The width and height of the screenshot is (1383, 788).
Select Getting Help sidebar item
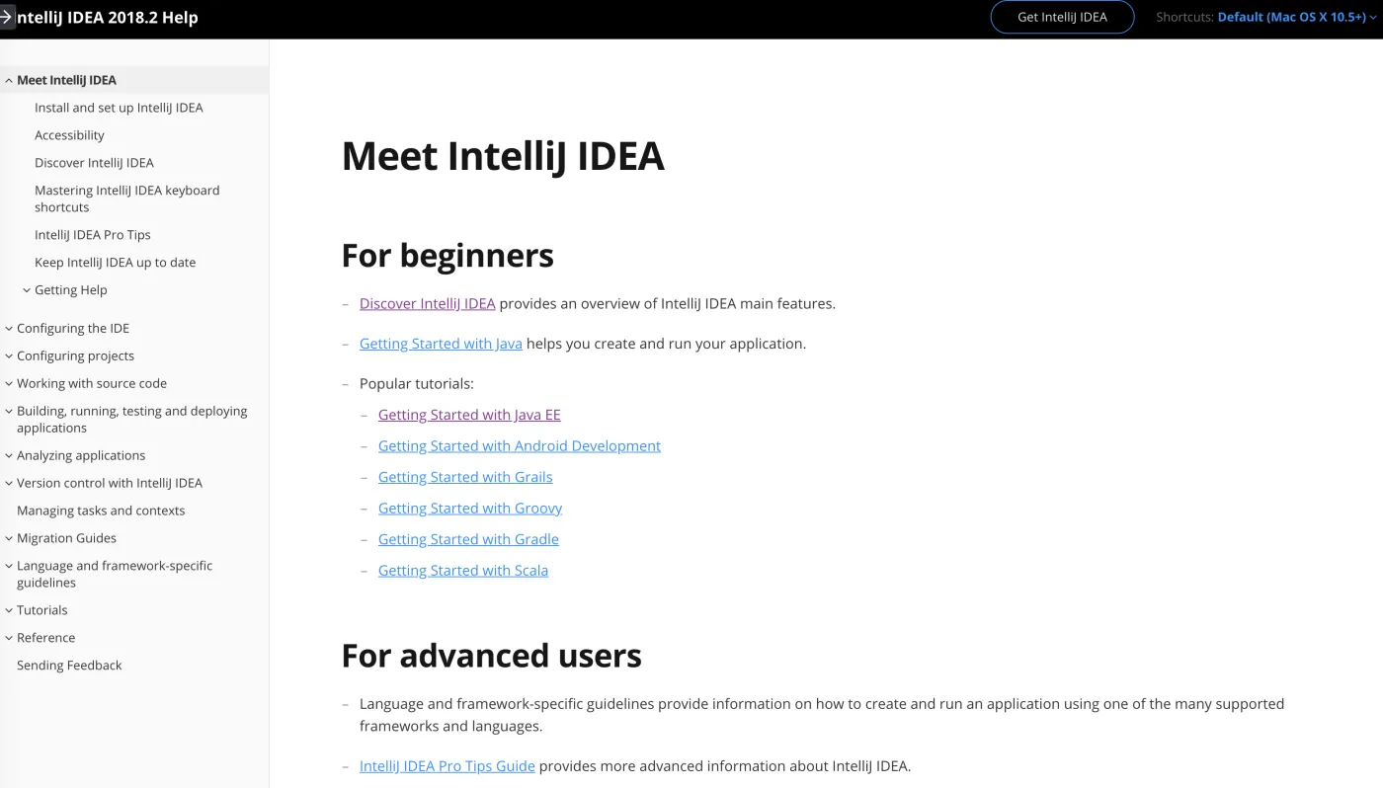71,290
